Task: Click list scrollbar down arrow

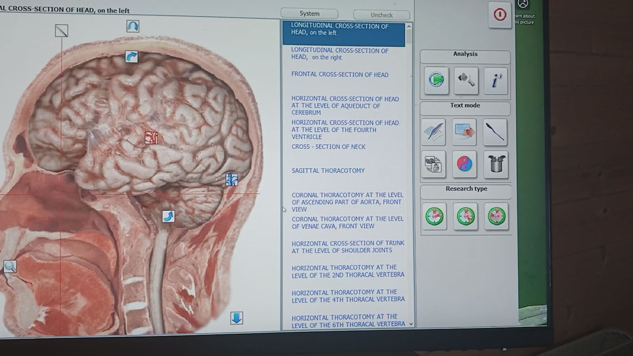Action: pyautogui.click(x=411, y=324)
